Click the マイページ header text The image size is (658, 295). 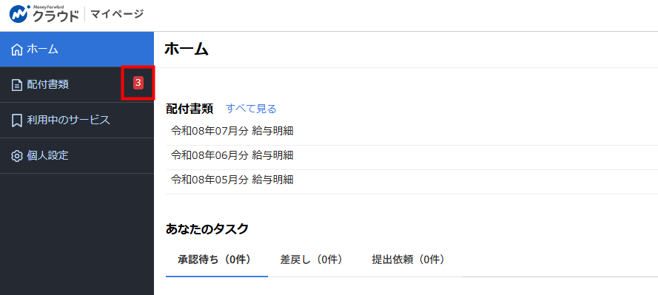pos(117,14)
